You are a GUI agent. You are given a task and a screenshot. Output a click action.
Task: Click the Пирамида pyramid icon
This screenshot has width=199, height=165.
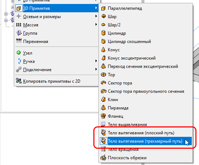(103, 108)
